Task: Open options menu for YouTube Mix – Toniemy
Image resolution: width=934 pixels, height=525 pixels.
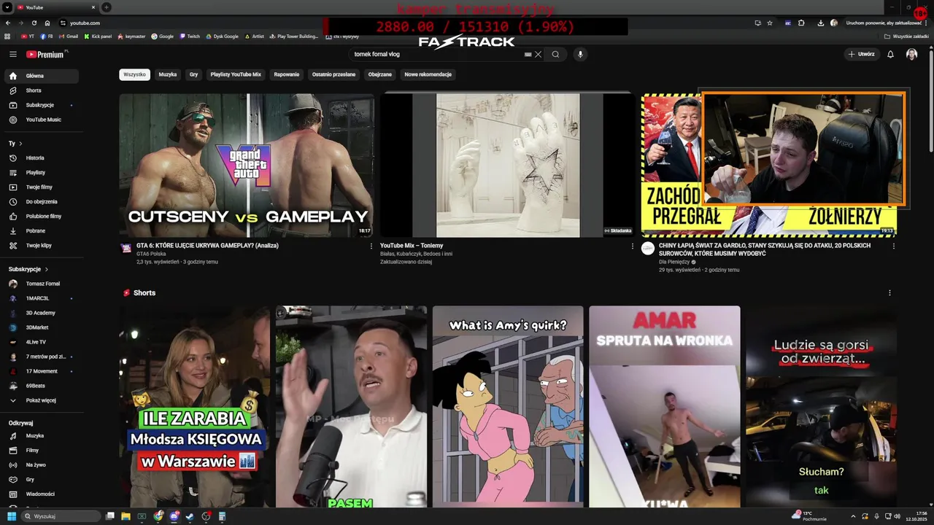Action: coord(632,246)
